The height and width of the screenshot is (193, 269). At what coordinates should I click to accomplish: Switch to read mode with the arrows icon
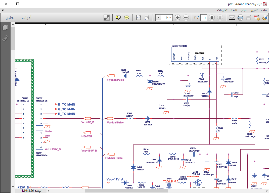(x=107, y=18)
